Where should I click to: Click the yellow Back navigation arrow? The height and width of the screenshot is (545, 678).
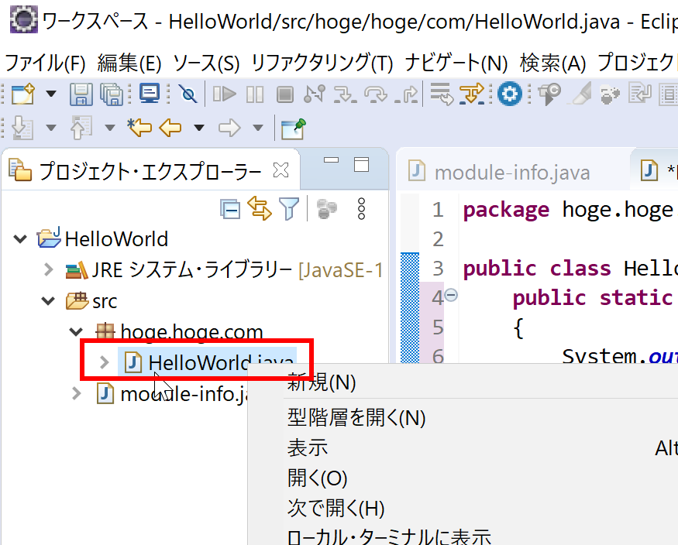(x=170, y=128)
